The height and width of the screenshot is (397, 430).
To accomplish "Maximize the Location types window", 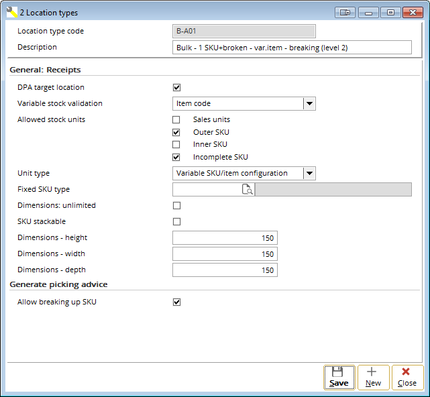I will coord(390,12).
